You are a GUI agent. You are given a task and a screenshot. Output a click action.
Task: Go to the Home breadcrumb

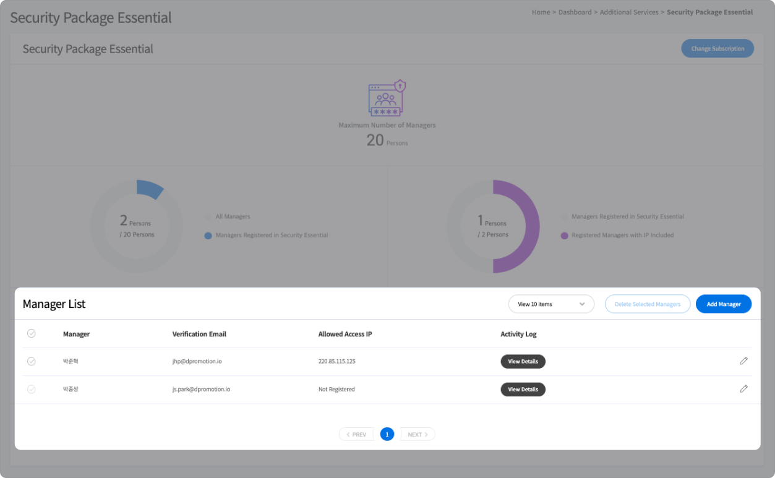tap(541, 12)
